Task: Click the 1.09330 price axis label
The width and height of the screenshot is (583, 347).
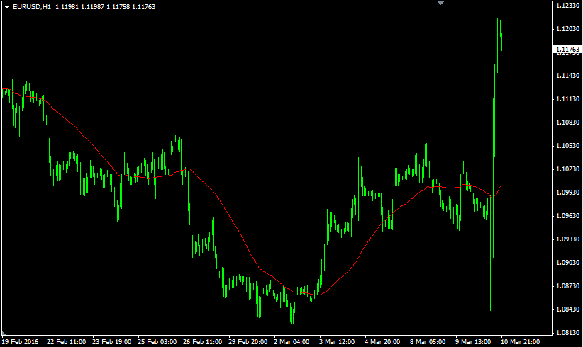Action: click(568, 239)
